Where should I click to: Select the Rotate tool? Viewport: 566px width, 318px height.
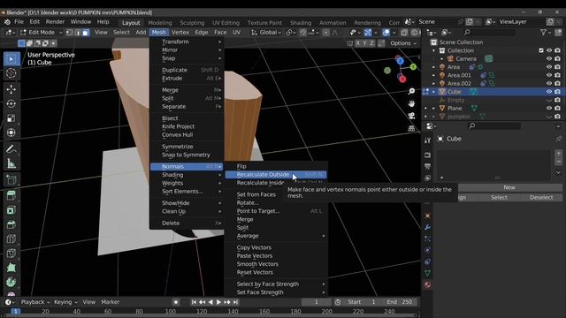click(11, 104)
